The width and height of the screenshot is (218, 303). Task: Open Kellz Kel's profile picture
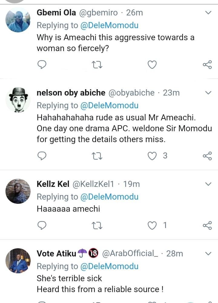18,191
